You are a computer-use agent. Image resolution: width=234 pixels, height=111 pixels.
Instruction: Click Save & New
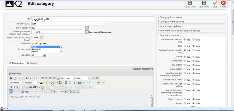pyautogui.click(x=204, y=4)
